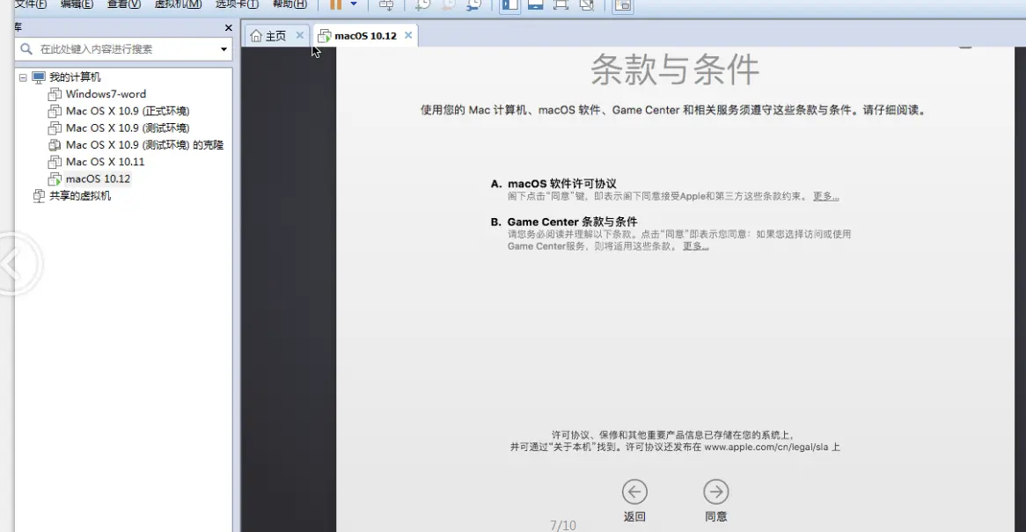Open the power options dropdown arrow
This screenshot has width=1026, height=532.
coord(354,4)
